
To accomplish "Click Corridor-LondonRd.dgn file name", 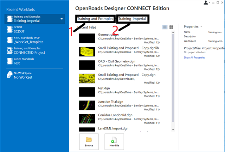I will point(115,115).
